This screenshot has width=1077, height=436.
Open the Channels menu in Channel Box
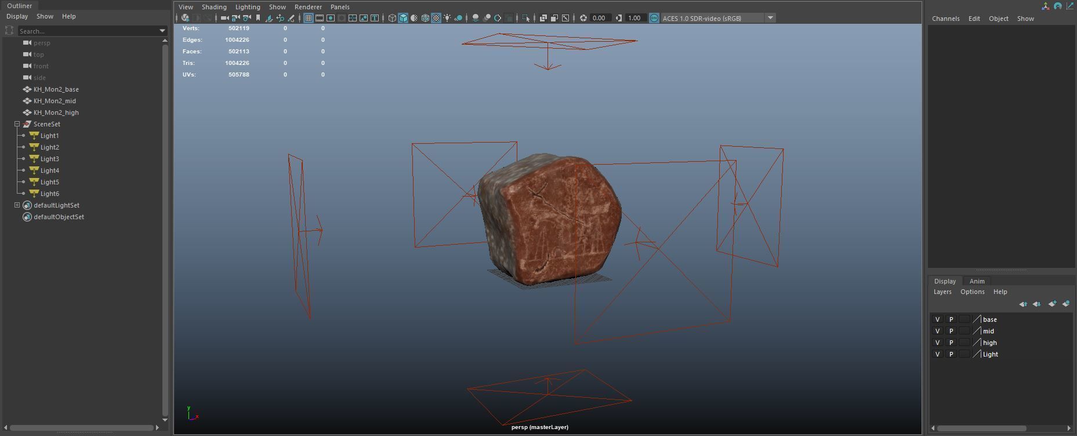945,19
